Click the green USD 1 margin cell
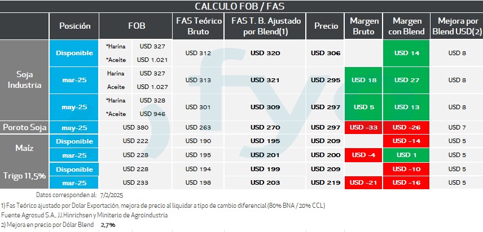 coord(406,155)
